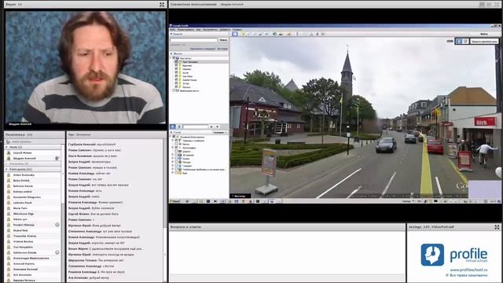
Task: Enable the Дороги layer checkbox
Action: 176,151
